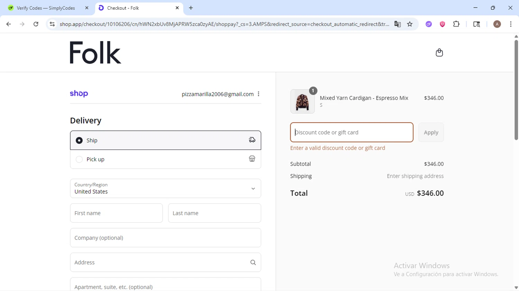The width and height of the screenshot is (519, 291).
Task: Click the First name field
Action: 116,213
